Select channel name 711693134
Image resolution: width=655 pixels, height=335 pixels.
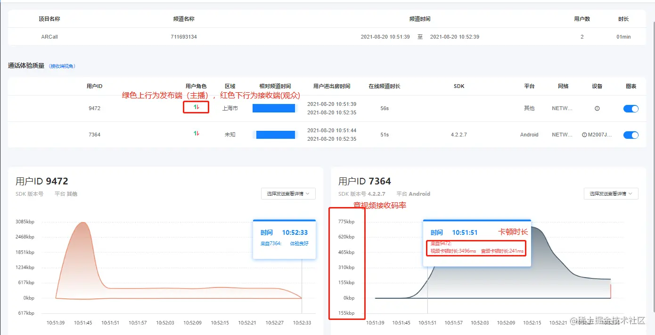[184, 37]
